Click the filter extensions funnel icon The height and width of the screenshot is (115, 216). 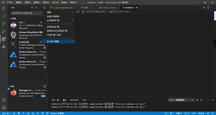32,8
